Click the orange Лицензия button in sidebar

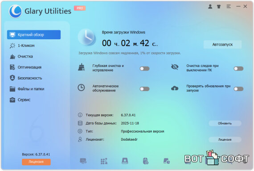click(x=36, y=162)
